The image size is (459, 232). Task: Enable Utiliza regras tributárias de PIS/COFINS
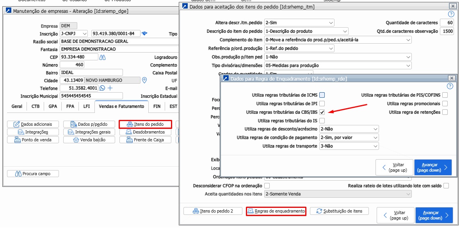(x=445, y=95)
